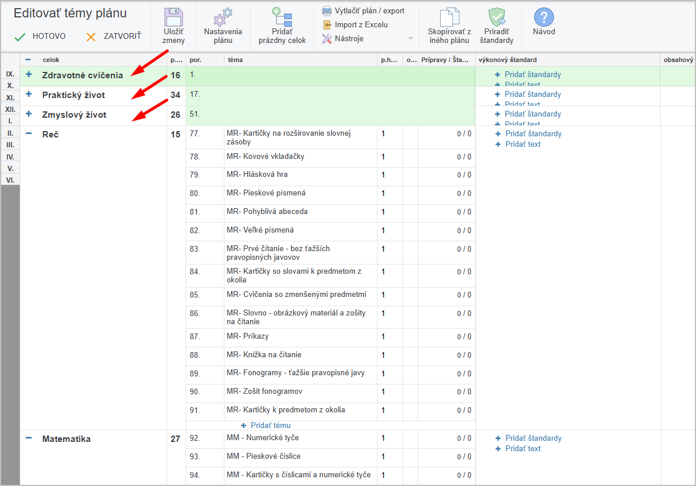Image resolution: width=696 pixels, height=486 pixels.
Task: Expand the Zmyslový život section
Action: point(29,114)
